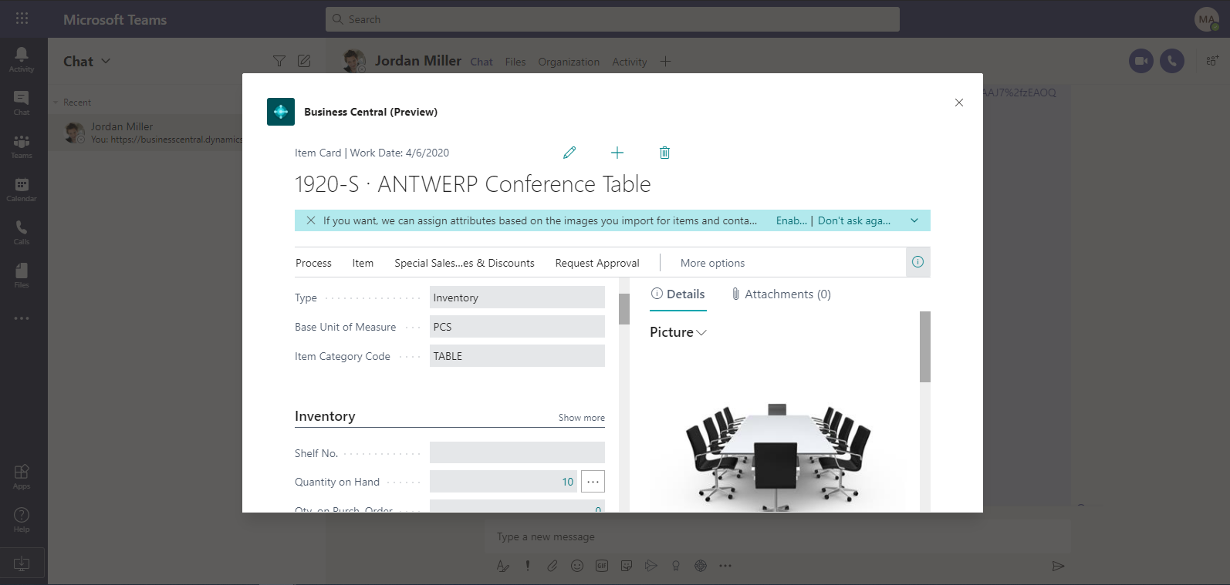The height and width of the screenshot is (585, 1230).
Task: Click More options in the action bar
Action: pos(712,263)
